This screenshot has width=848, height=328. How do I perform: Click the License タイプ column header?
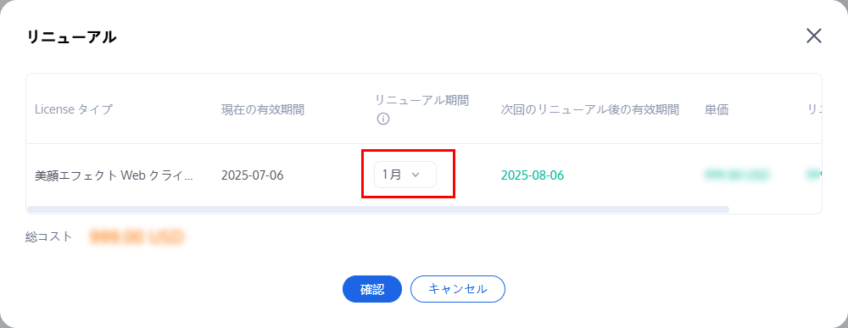tap(74, 109)
